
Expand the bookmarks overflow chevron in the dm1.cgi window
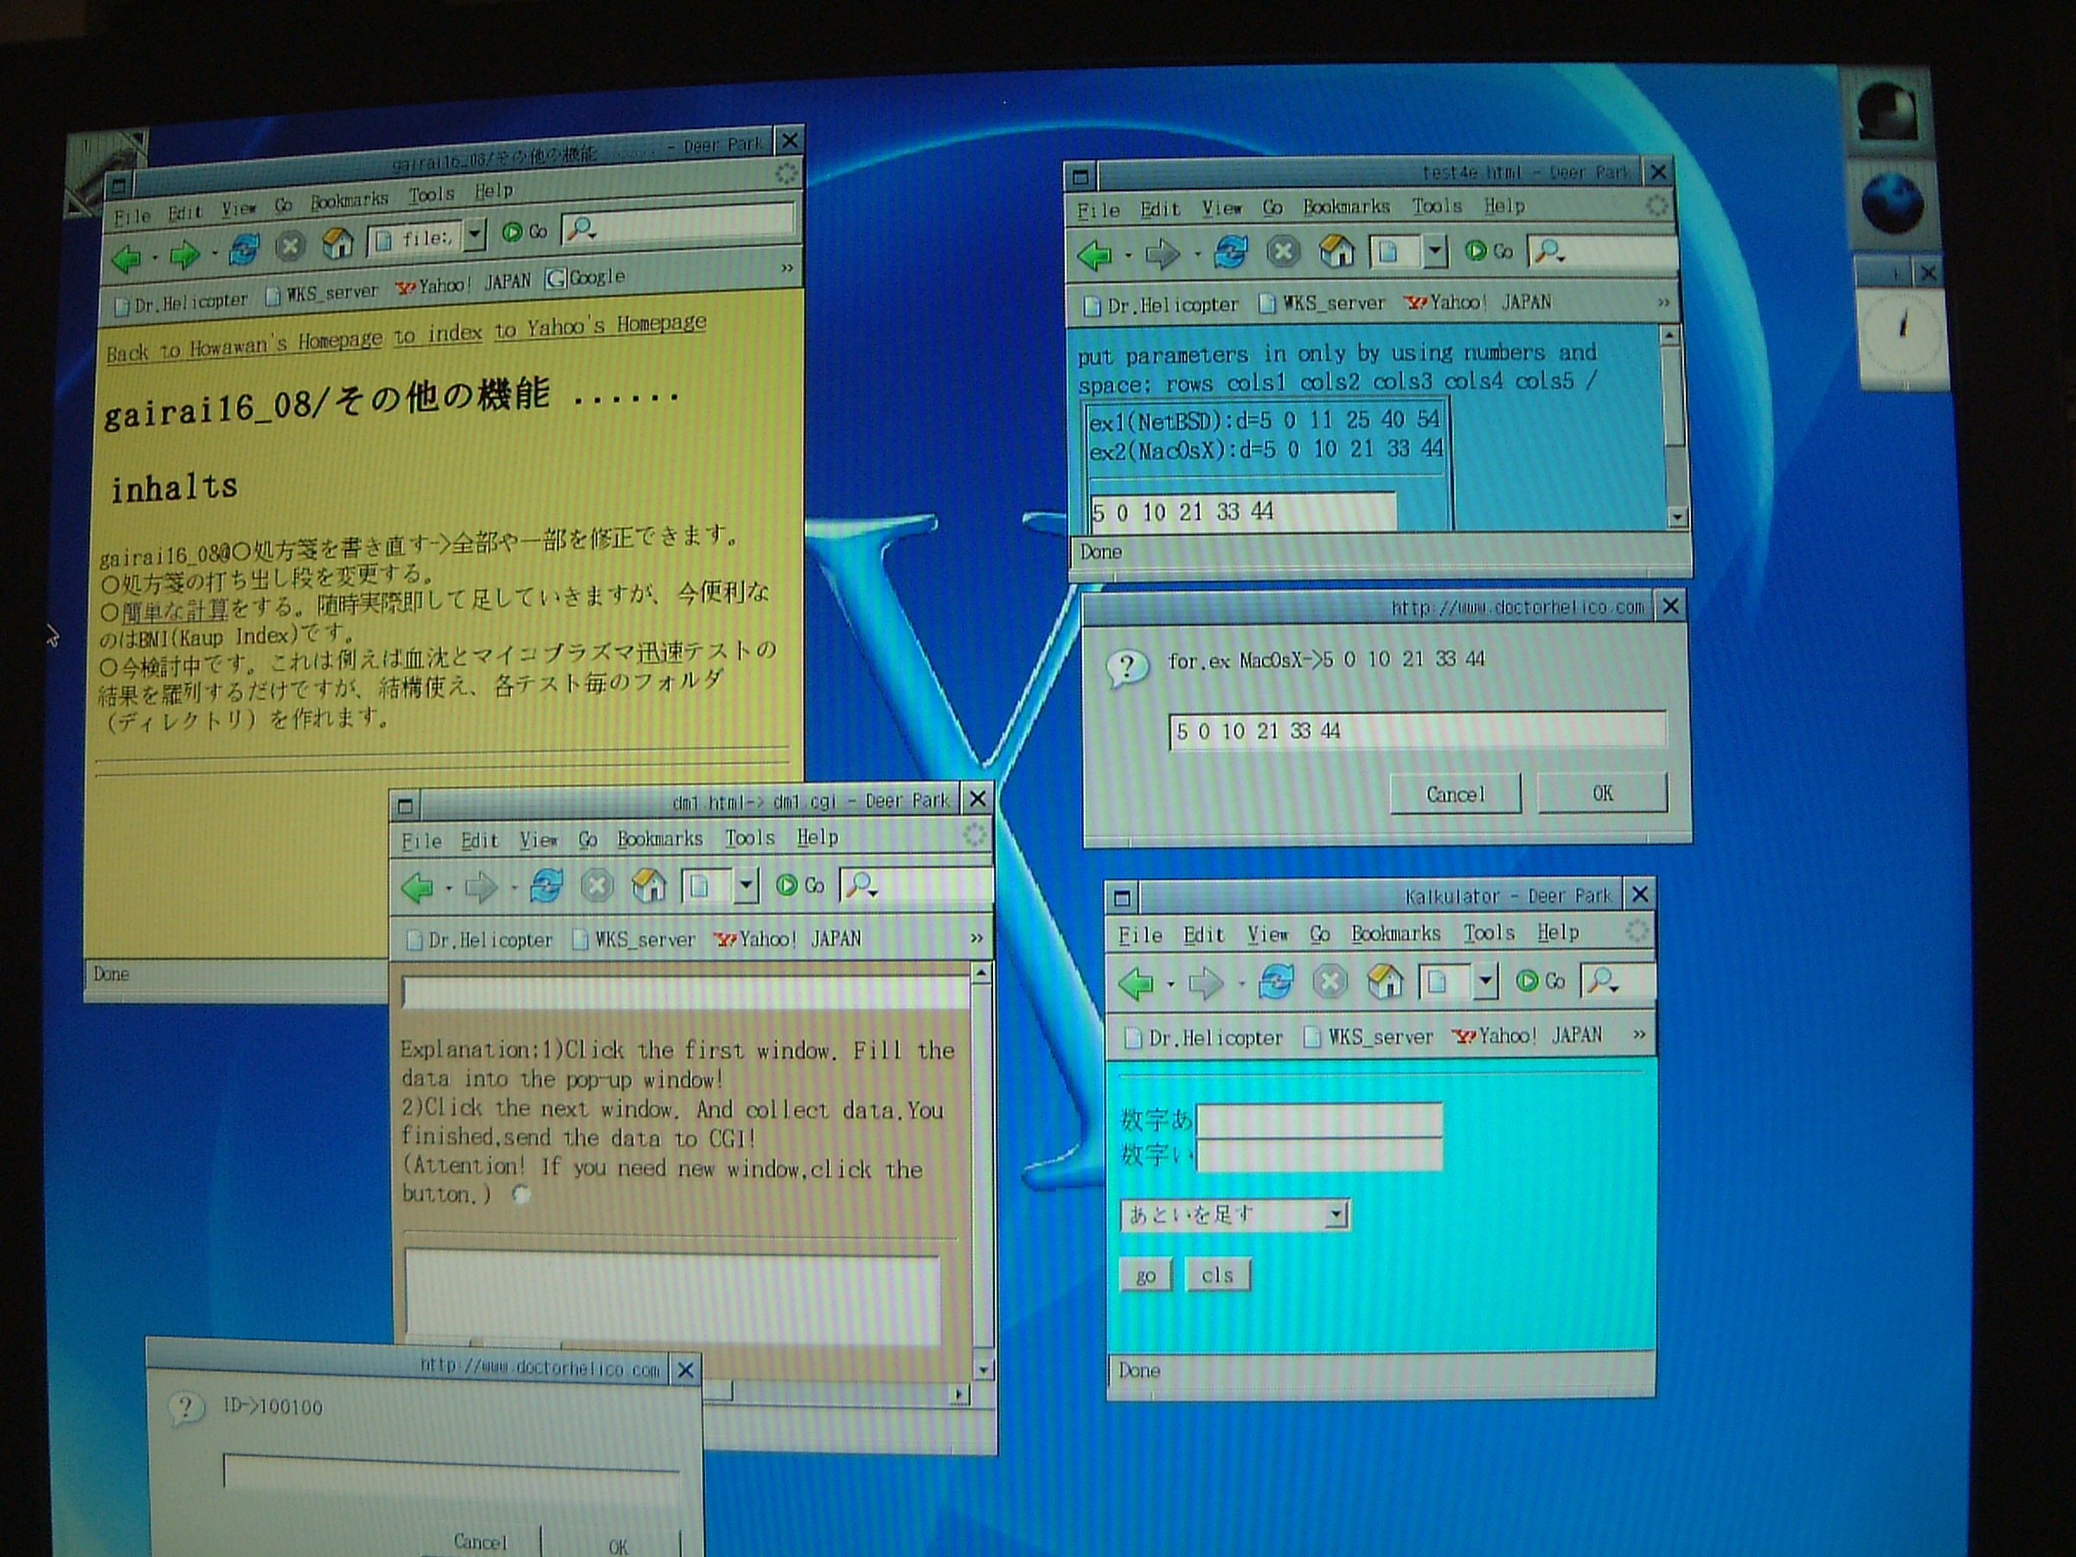coord(975,939)
